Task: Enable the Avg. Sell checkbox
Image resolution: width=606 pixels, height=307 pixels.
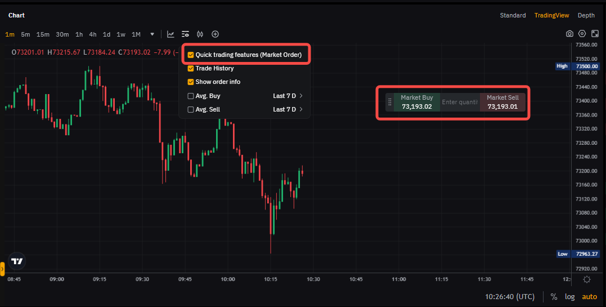Action: tap(191, 109)
